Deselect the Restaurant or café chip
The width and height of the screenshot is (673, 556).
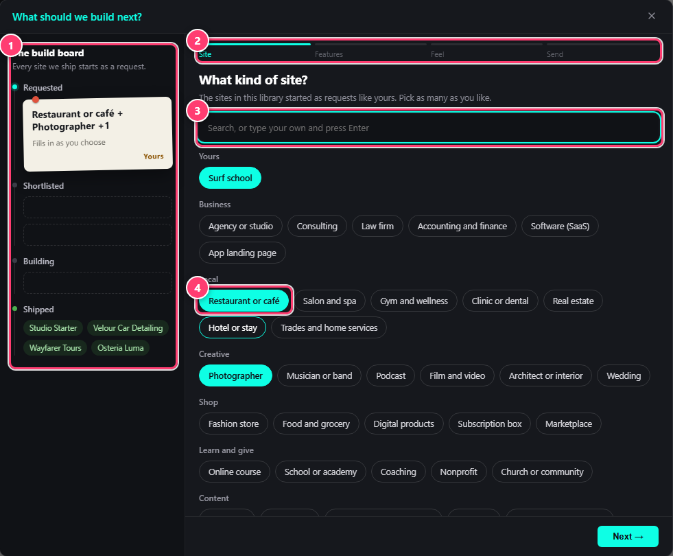point(244,301)
